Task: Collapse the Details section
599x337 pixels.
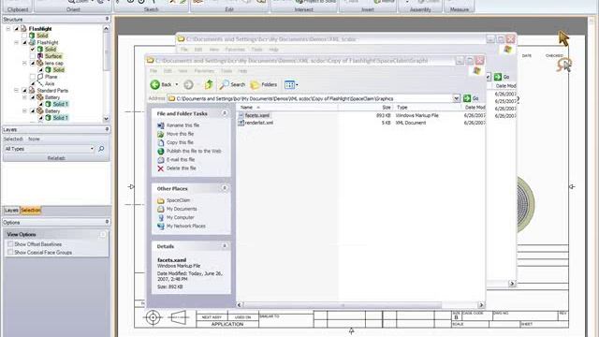Action: pos(225,246)
